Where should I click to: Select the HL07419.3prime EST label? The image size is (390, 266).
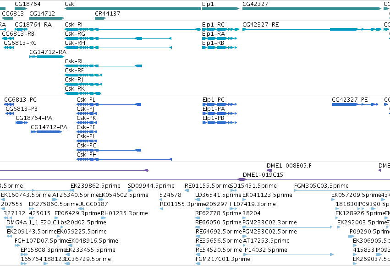coord(253,204)
